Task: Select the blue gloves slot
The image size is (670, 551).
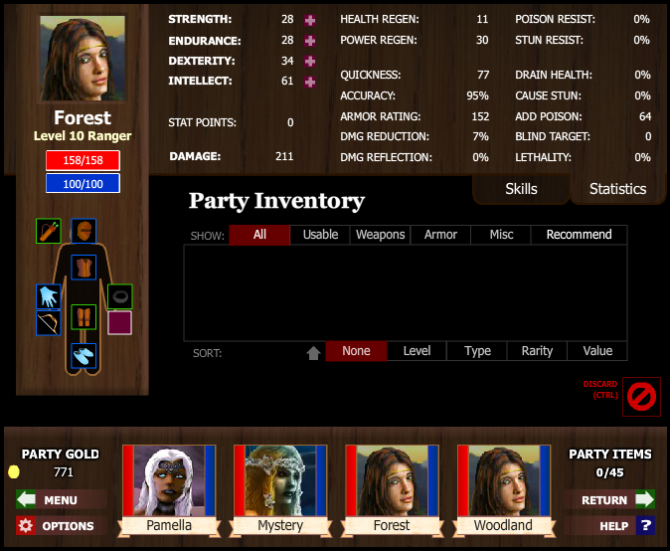Action: (x=49, y=296)
